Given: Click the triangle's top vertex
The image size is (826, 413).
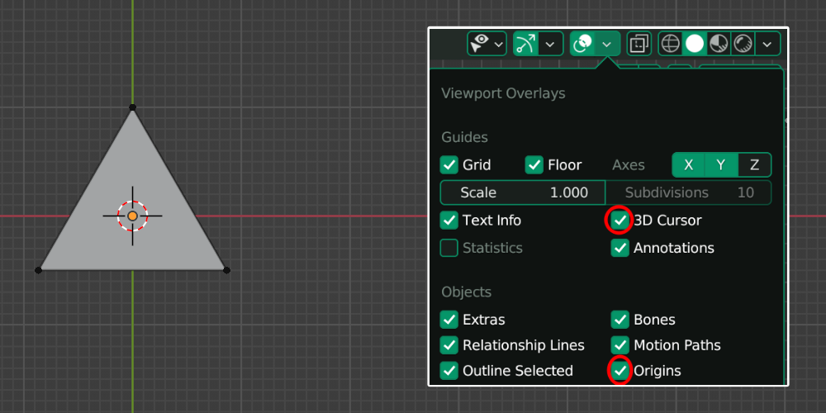Looking at the screenshot, I should pyautogui.click(x=133, y=107).
